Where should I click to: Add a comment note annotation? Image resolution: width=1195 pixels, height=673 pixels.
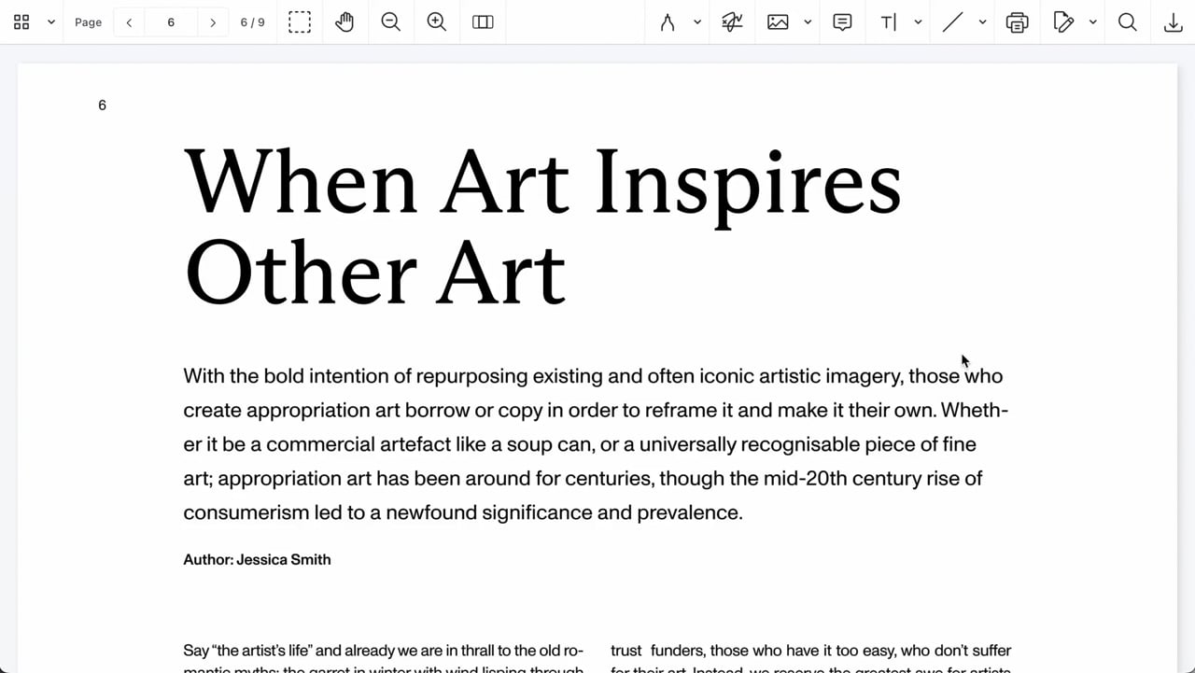tap(842, 22)
